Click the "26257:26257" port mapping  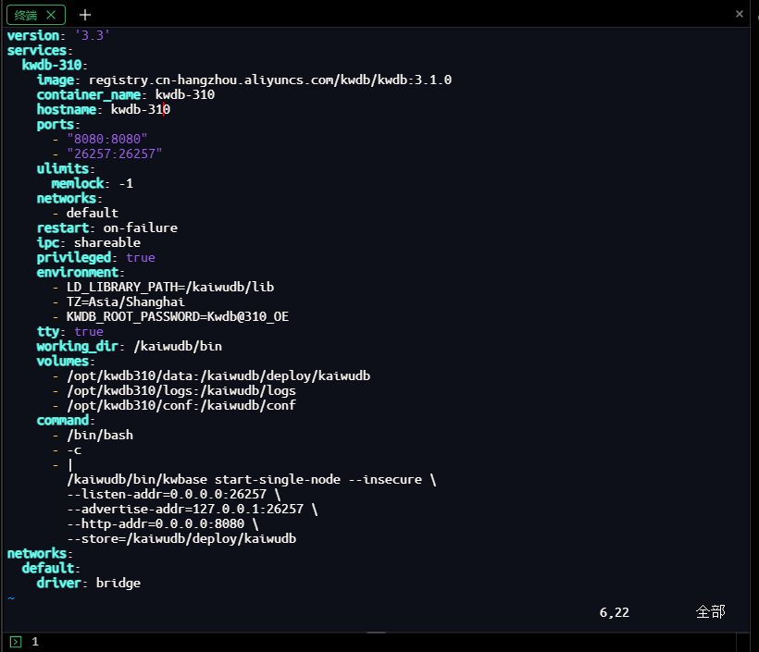point(114,154)
